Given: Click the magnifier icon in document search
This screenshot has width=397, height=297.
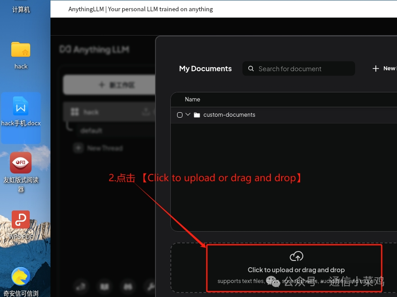Looking at the screenshot, I should click(251, 69).
